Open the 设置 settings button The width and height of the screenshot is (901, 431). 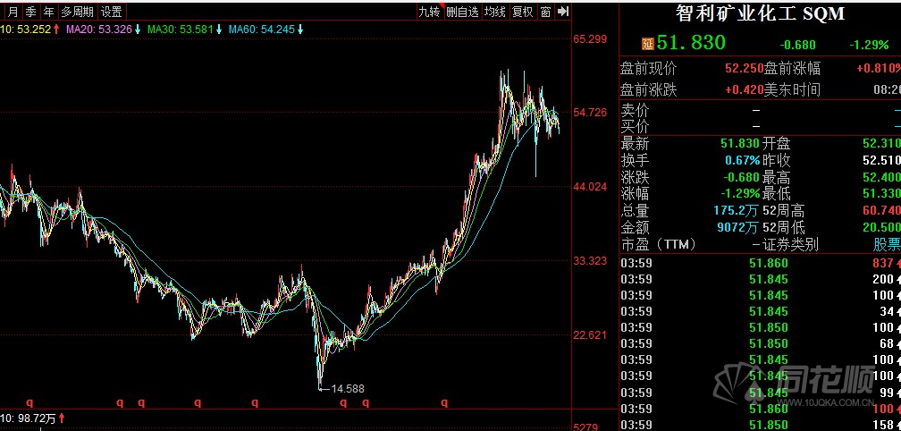click(x=112, y=12)
